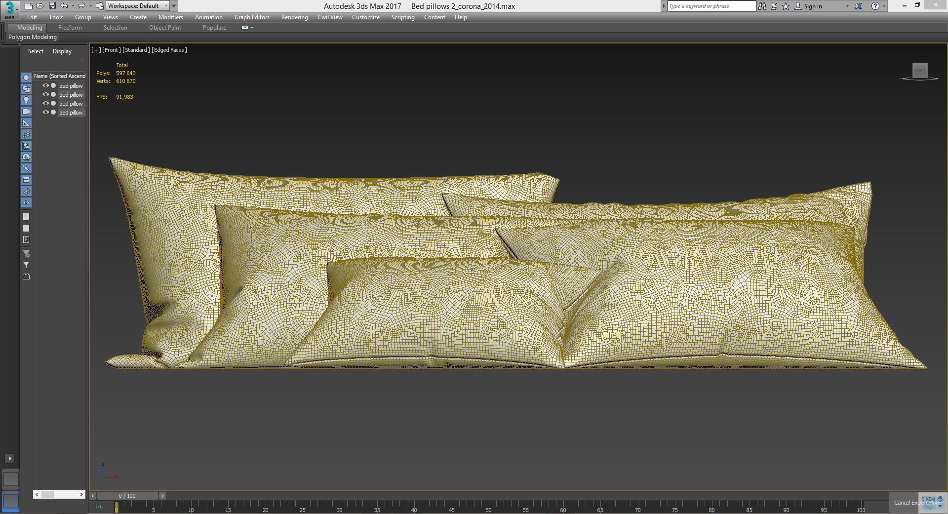Open the Scene Explorer Select menu
Image resolution: width=948 pixels, height=514 pixels.
coord(36,51)
